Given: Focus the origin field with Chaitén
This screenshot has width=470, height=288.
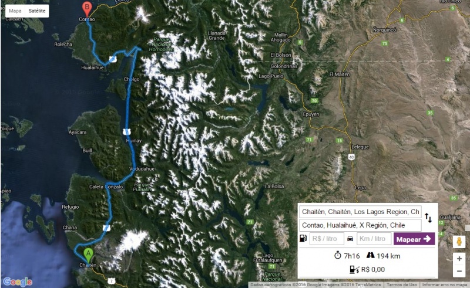Looking at the screenshot, I should 360,212.
